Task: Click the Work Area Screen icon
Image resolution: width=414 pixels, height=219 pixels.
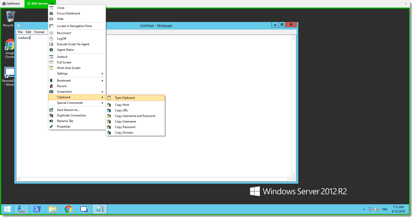Action: click(51, 68)
